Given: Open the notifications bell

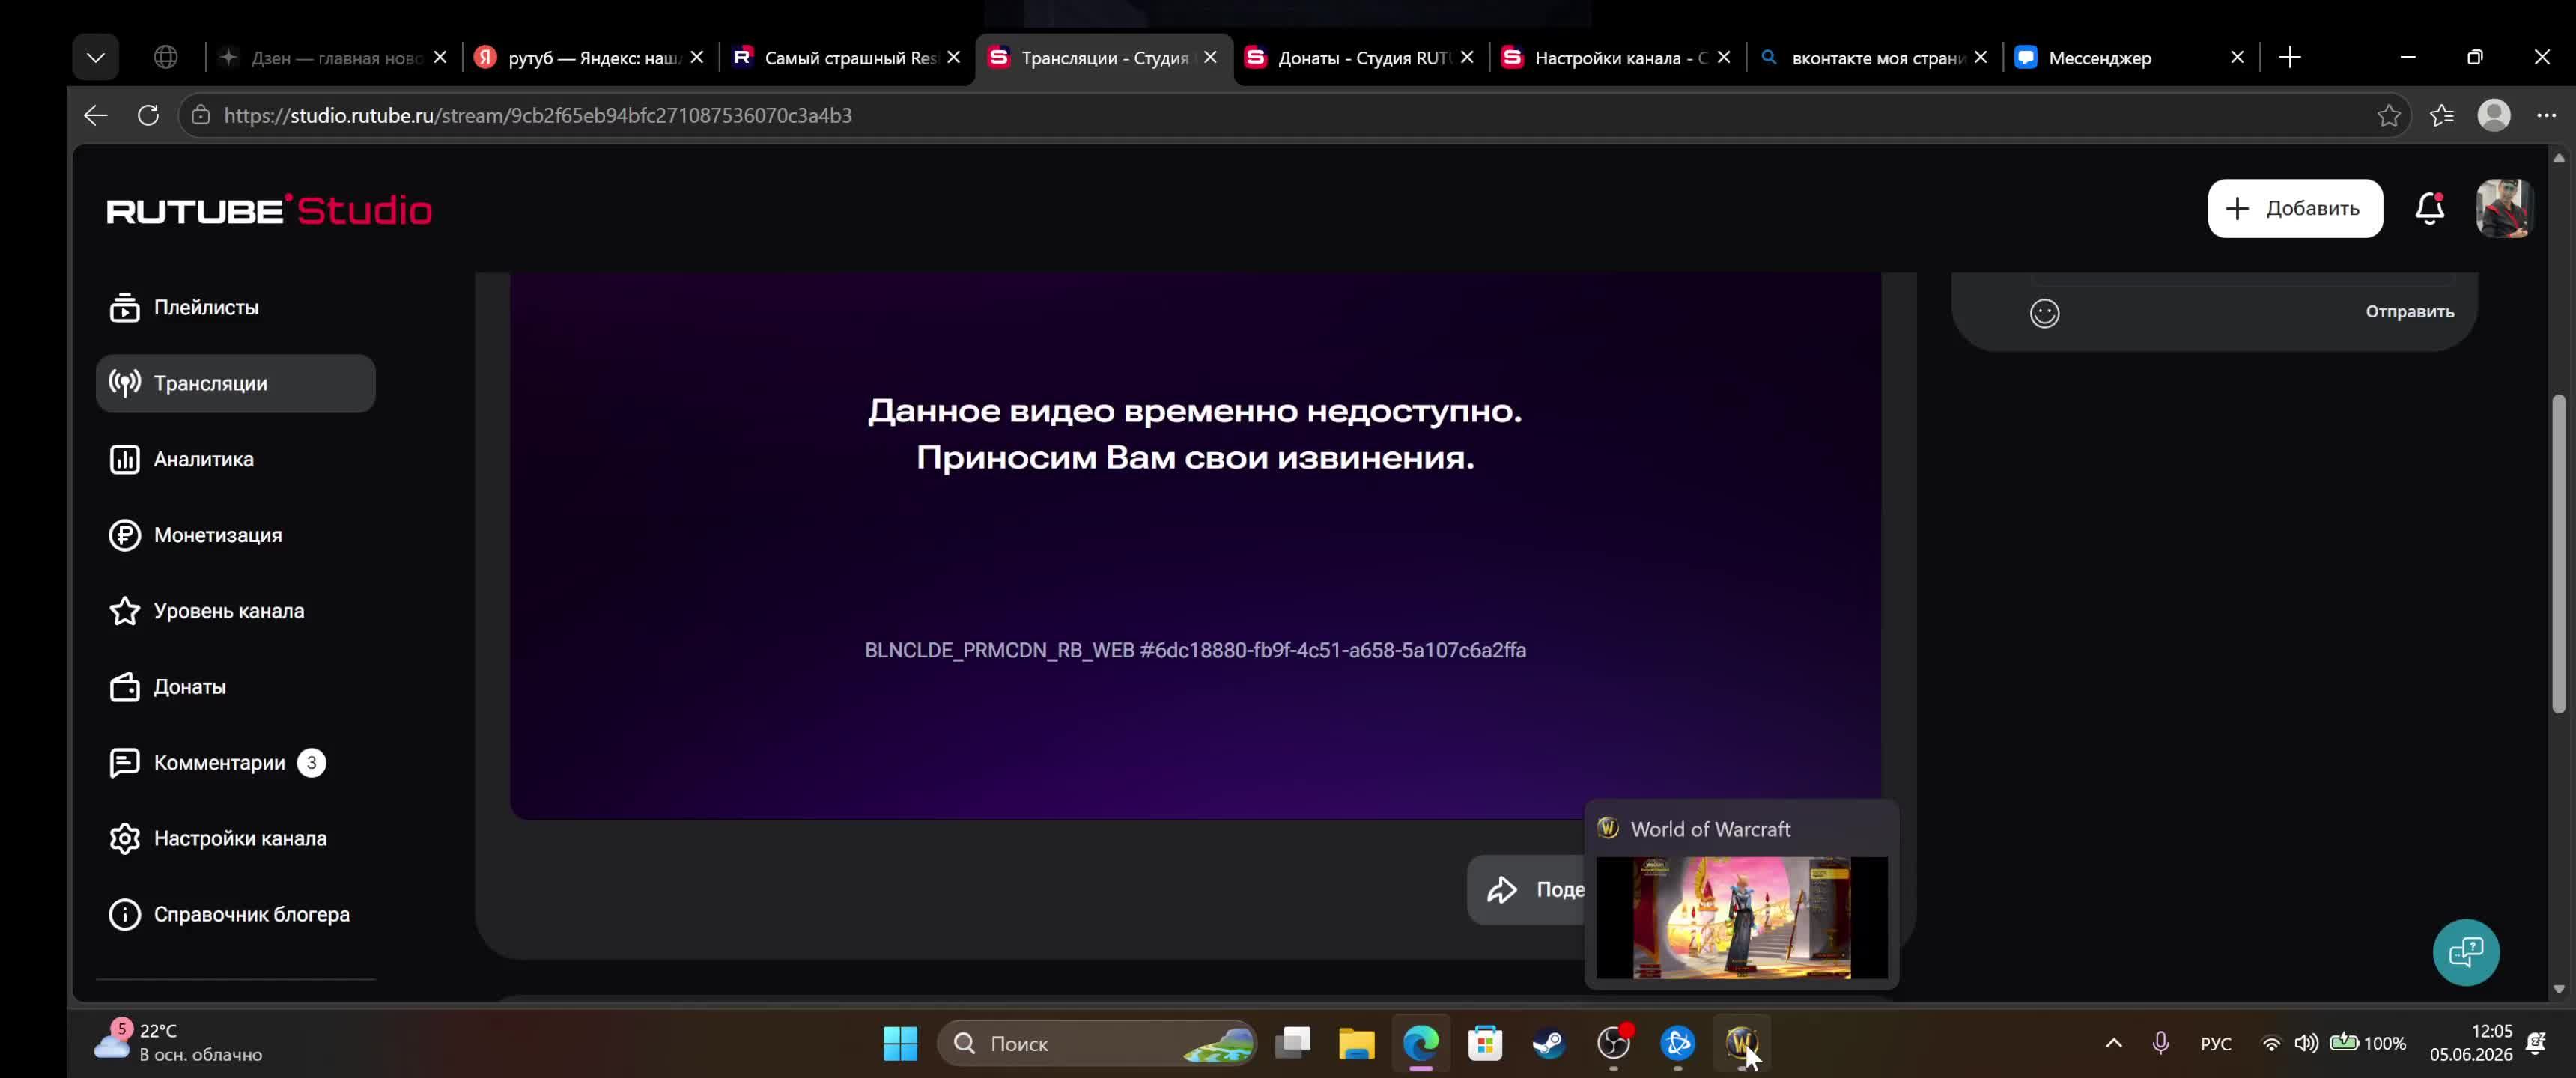Looking at the screenshot, I should [2430, 208].
